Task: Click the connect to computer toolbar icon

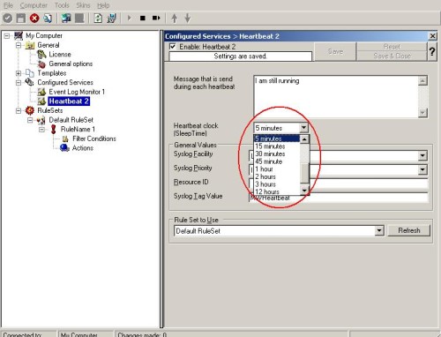Action: [x=66, y=19]
